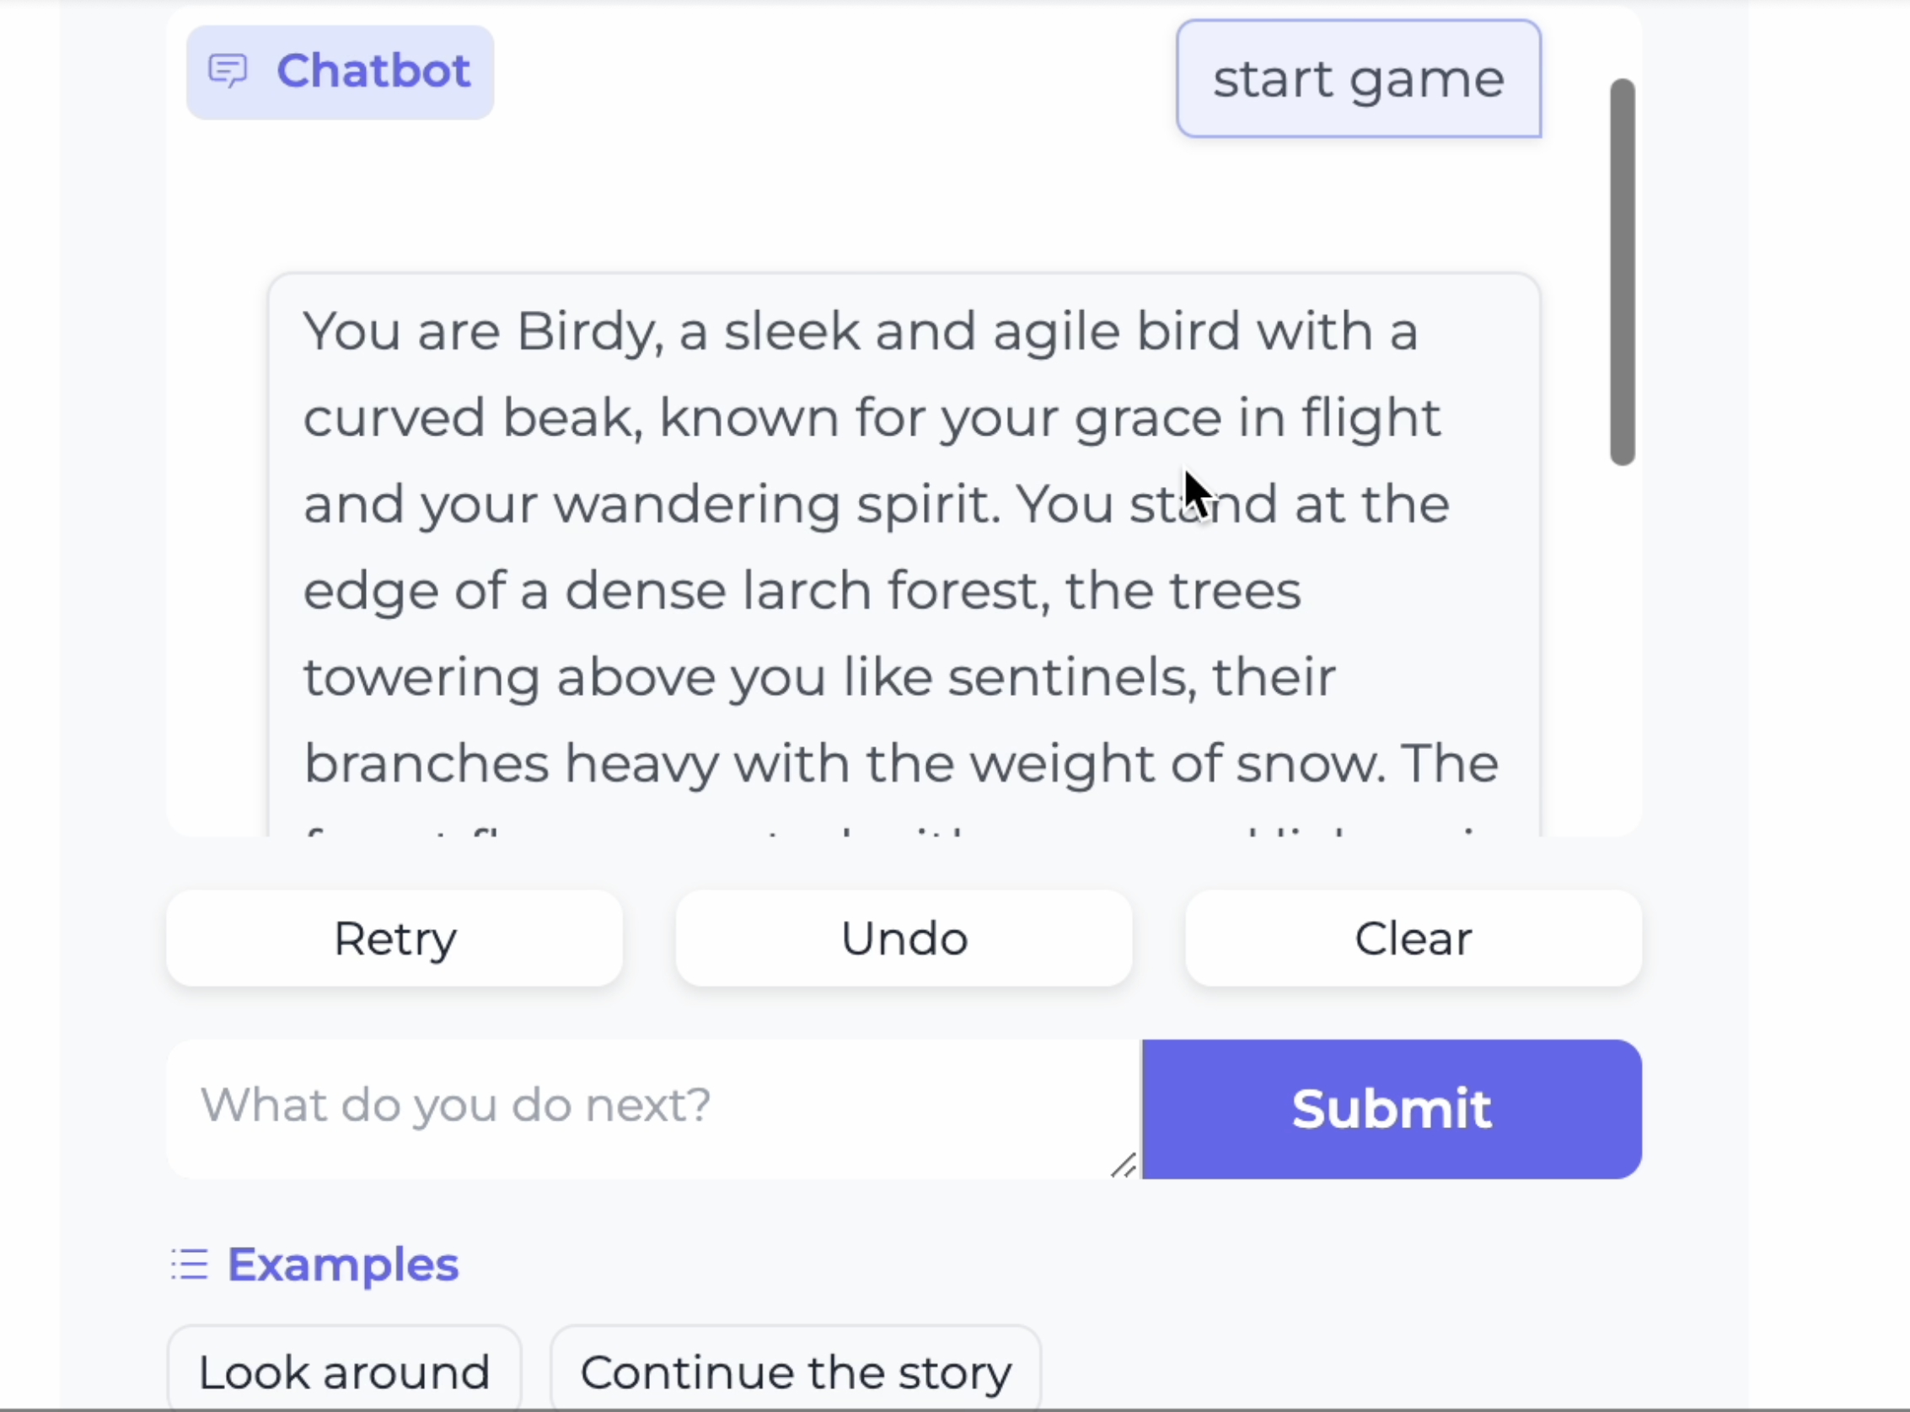This screenshot has height=1412, width=1910.
Task: Click the Chatbot speech bubble icon
Action: (x=228, y=71)
